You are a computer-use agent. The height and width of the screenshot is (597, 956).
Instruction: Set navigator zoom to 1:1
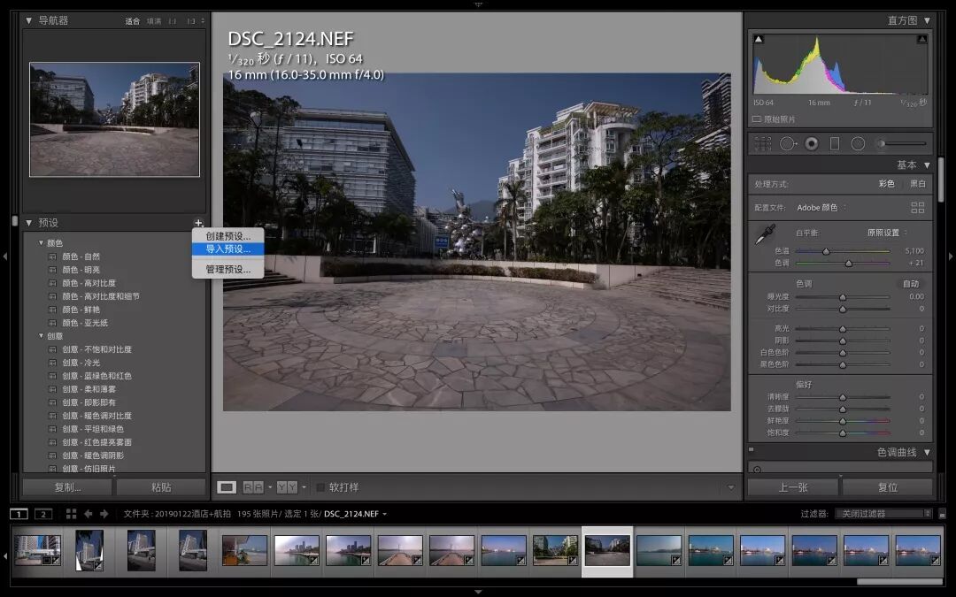pyautogui.click(x=173, y=21)
